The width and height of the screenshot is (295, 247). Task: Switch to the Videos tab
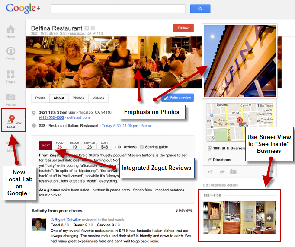pos(98,98)
